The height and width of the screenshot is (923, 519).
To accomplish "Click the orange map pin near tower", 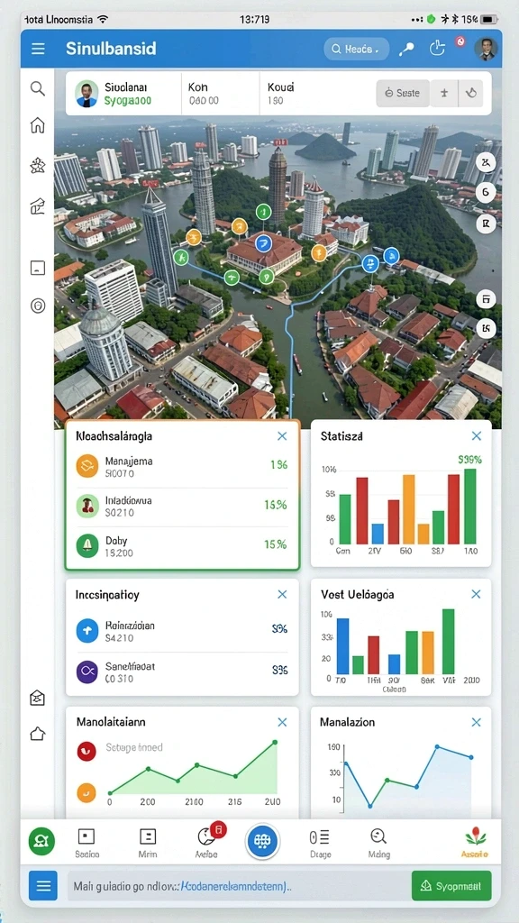I will click(239, 226).
